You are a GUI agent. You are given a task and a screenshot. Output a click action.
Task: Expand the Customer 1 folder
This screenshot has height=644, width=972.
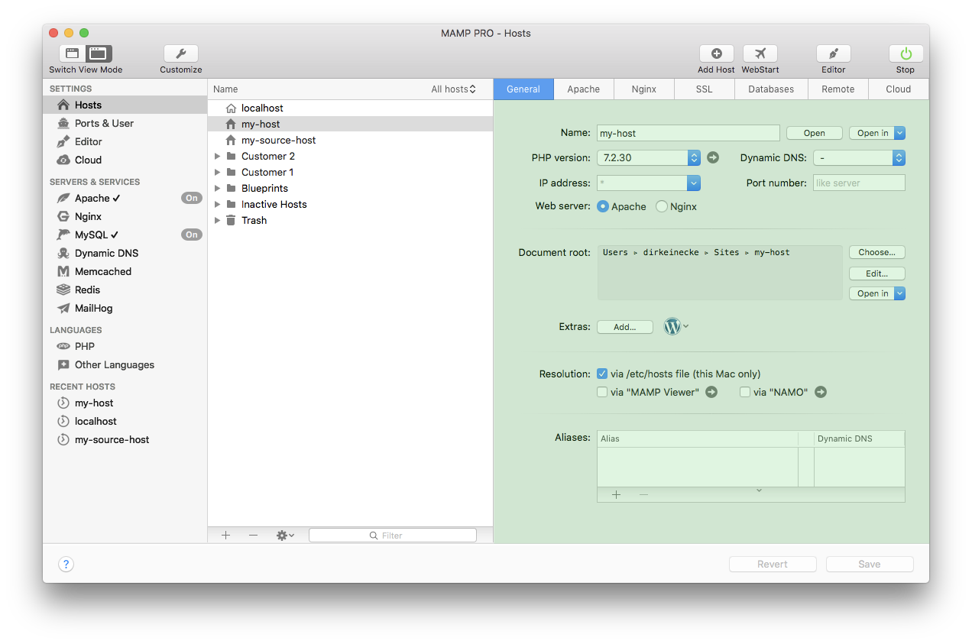point(217,172)
